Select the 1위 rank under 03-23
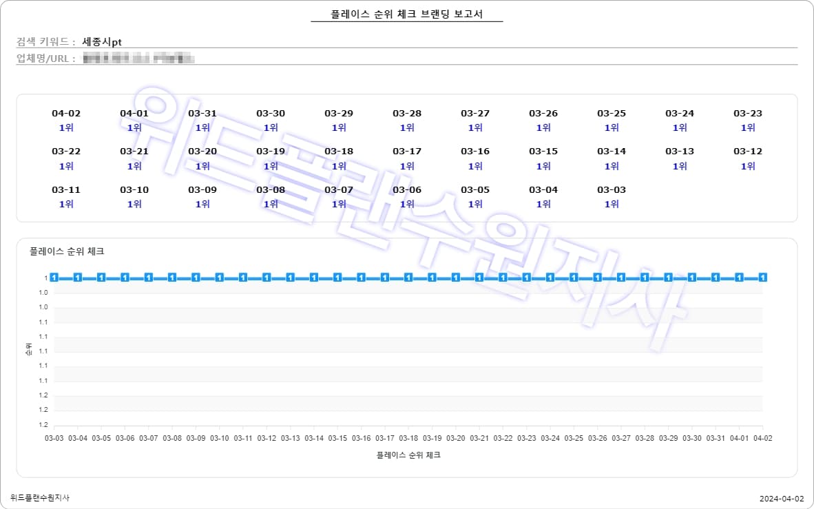Image resolution: width=814 pixels, height=509 pixels. (748, 128)
